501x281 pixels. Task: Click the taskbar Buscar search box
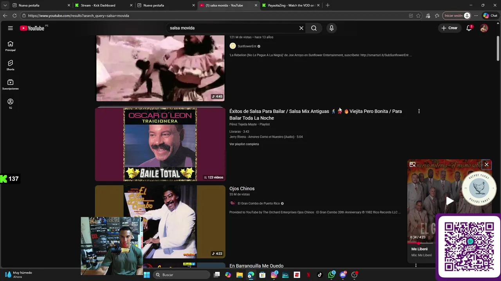[x=181, y=275]
